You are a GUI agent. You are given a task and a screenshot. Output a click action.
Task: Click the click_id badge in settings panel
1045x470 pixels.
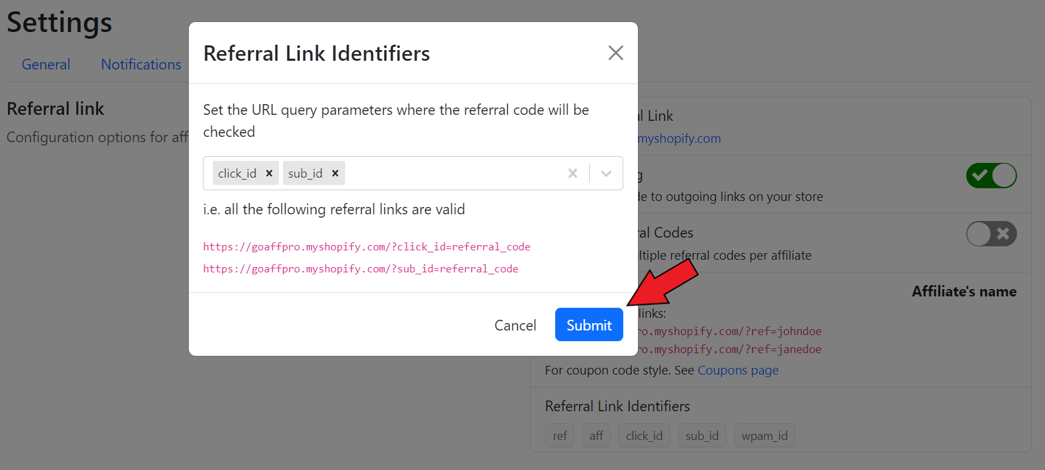click(x=644, y=436)
